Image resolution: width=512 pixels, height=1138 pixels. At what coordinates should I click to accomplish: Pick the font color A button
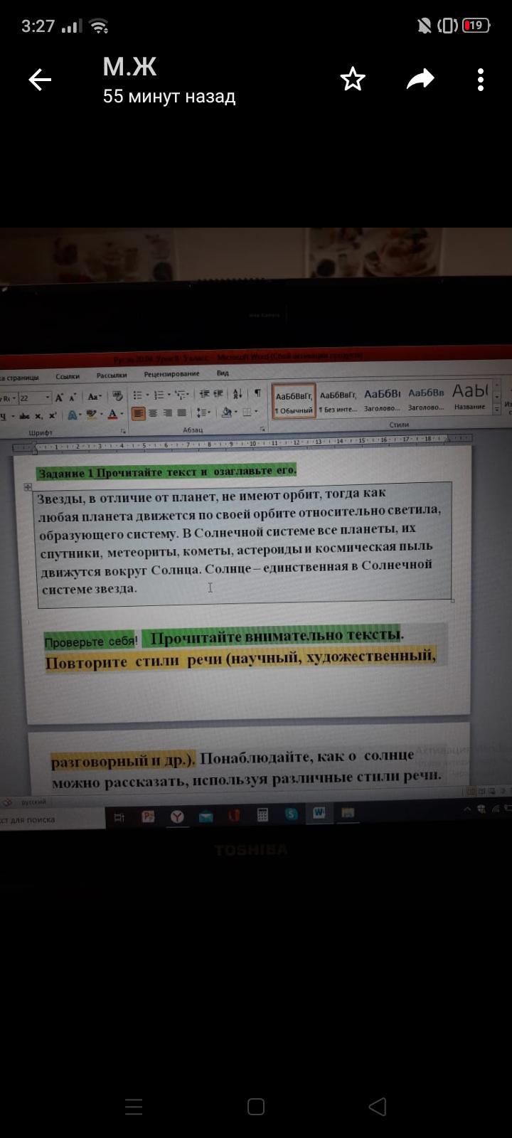point(112,414)
